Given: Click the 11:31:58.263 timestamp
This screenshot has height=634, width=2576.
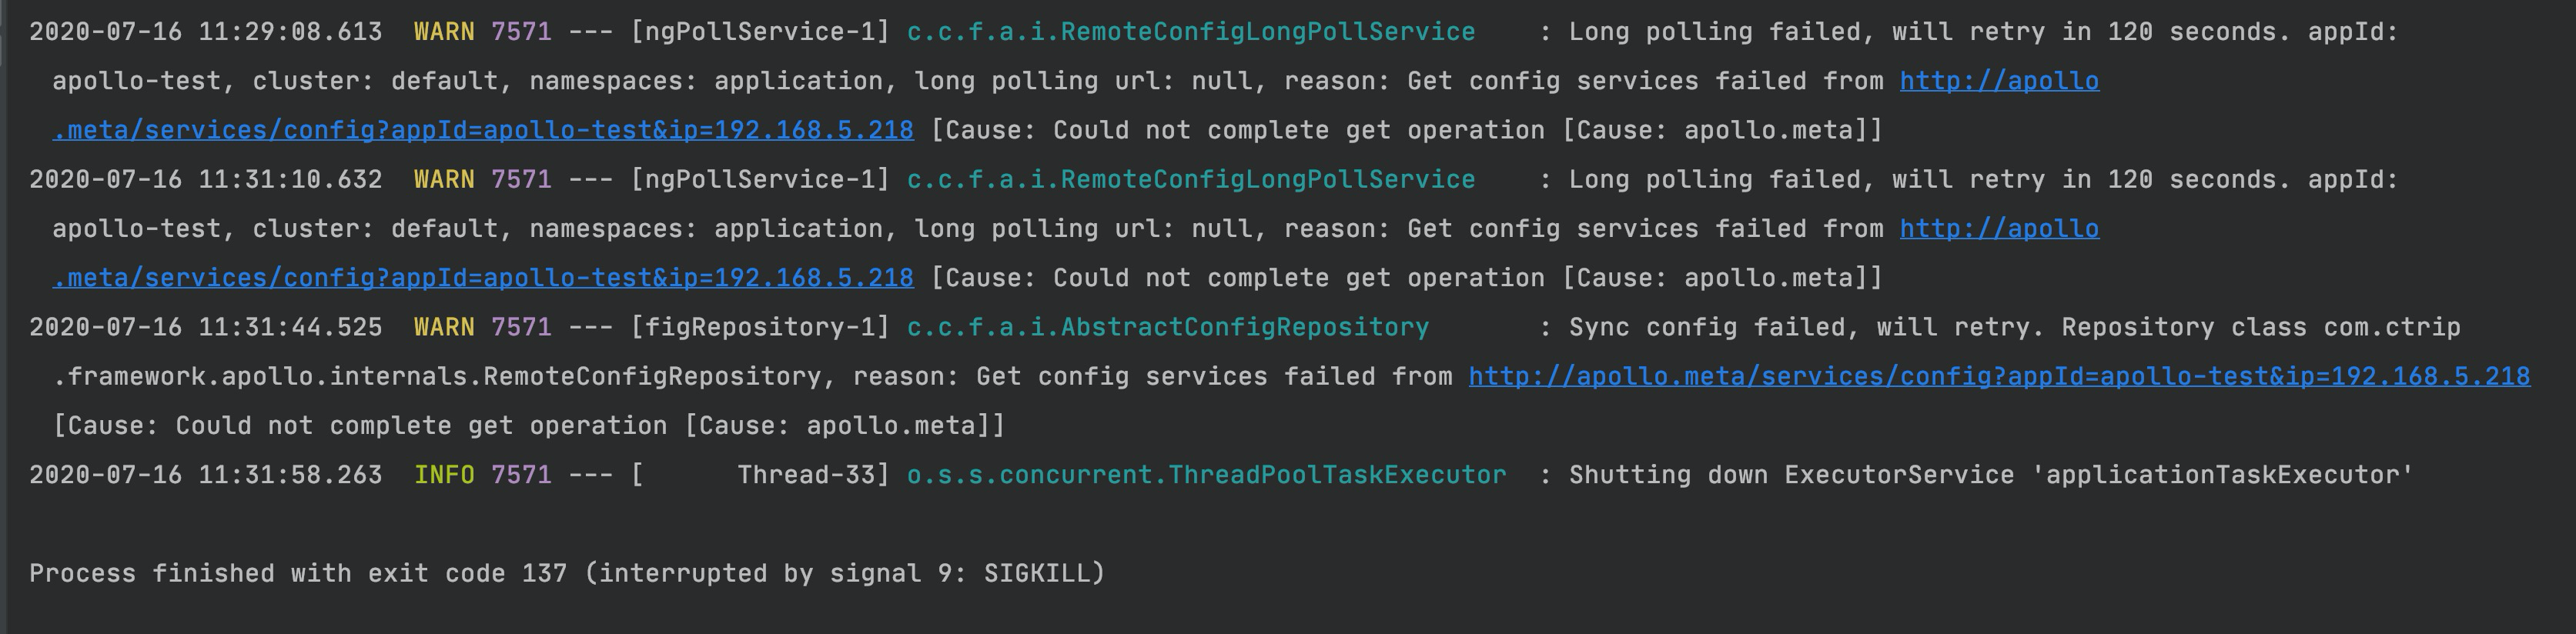Looking at the screenshot, I should coord(205,476).
